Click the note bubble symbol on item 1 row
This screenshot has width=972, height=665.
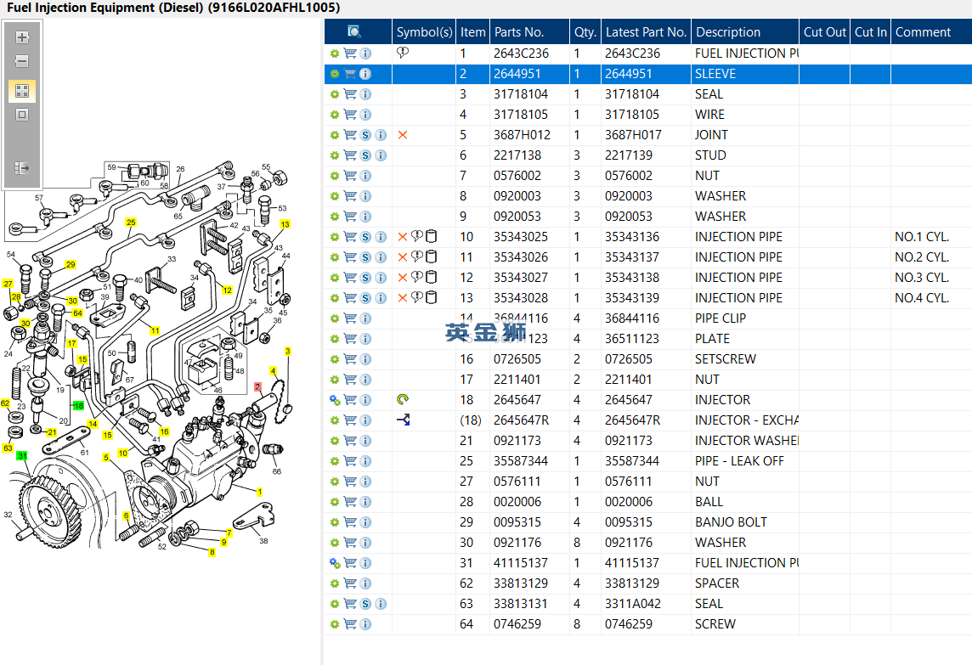click(x=403, y=53)
